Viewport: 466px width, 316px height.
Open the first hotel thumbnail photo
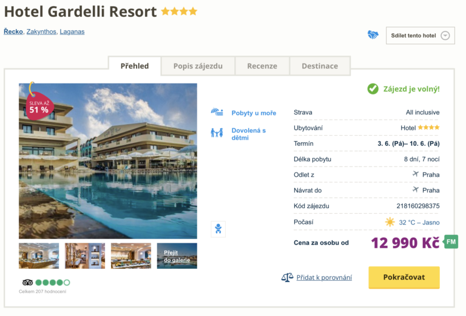coord(39,255)
